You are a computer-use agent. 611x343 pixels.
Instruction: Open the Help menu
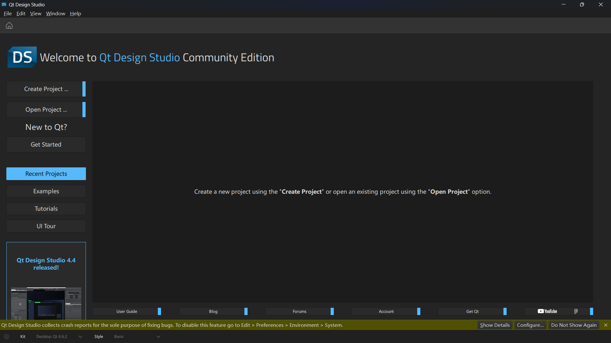pos(75,13)
